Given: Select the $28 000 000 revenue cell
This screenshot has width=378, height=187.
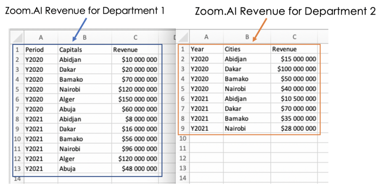Looking at the screenshot, I should tap(294, 128).
